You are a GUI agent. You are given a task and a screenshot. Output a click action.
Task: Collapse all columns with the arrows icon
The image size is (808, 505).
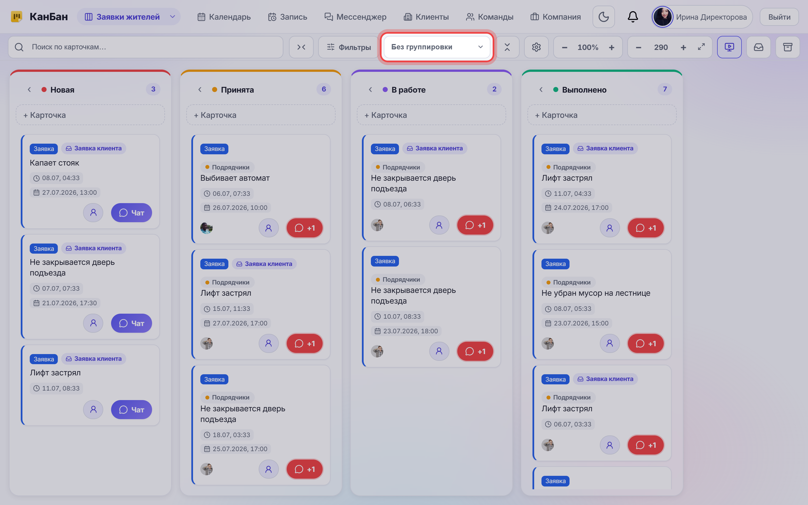[301, 47]
